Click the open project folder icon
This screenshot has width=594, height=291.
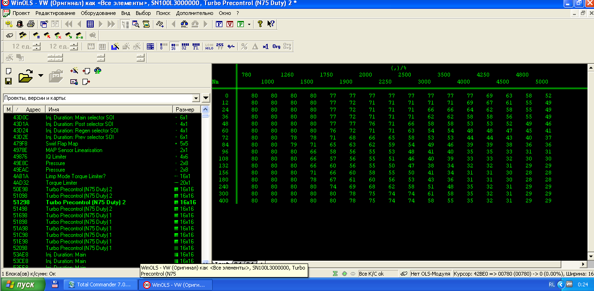[26, 76]
